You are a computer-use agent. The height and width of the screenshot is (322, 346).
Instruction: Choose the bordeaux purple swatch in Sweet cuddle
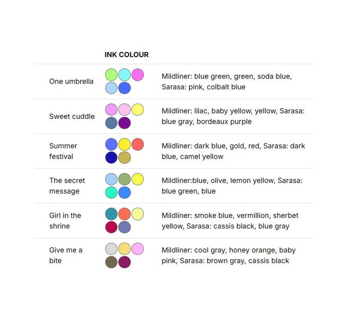125,123
